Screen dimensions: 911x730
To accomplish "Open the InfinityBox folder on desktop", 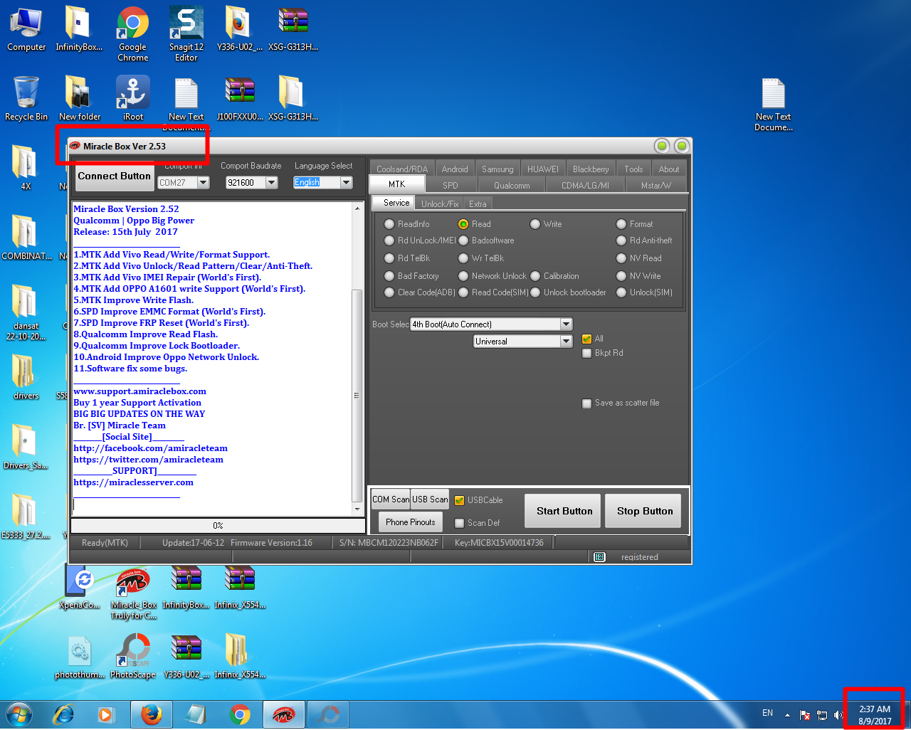I will pos(79,30).
